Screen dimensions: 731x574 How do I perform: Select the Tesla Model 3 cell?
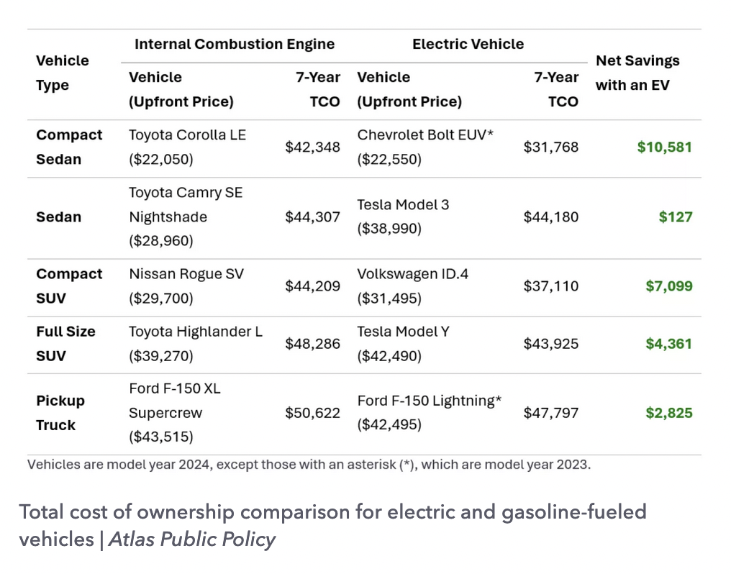pos(403,217)
